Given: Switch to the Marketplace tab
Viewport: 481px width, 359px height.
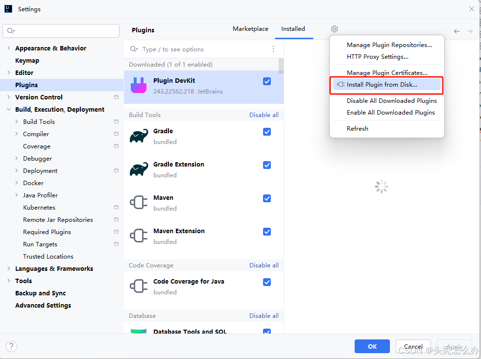Looking at the screenshot, I should click(250, 29).
